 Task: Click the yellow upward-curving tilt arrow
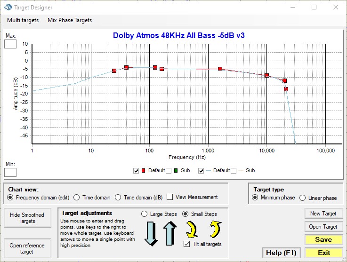pos(214,230)
